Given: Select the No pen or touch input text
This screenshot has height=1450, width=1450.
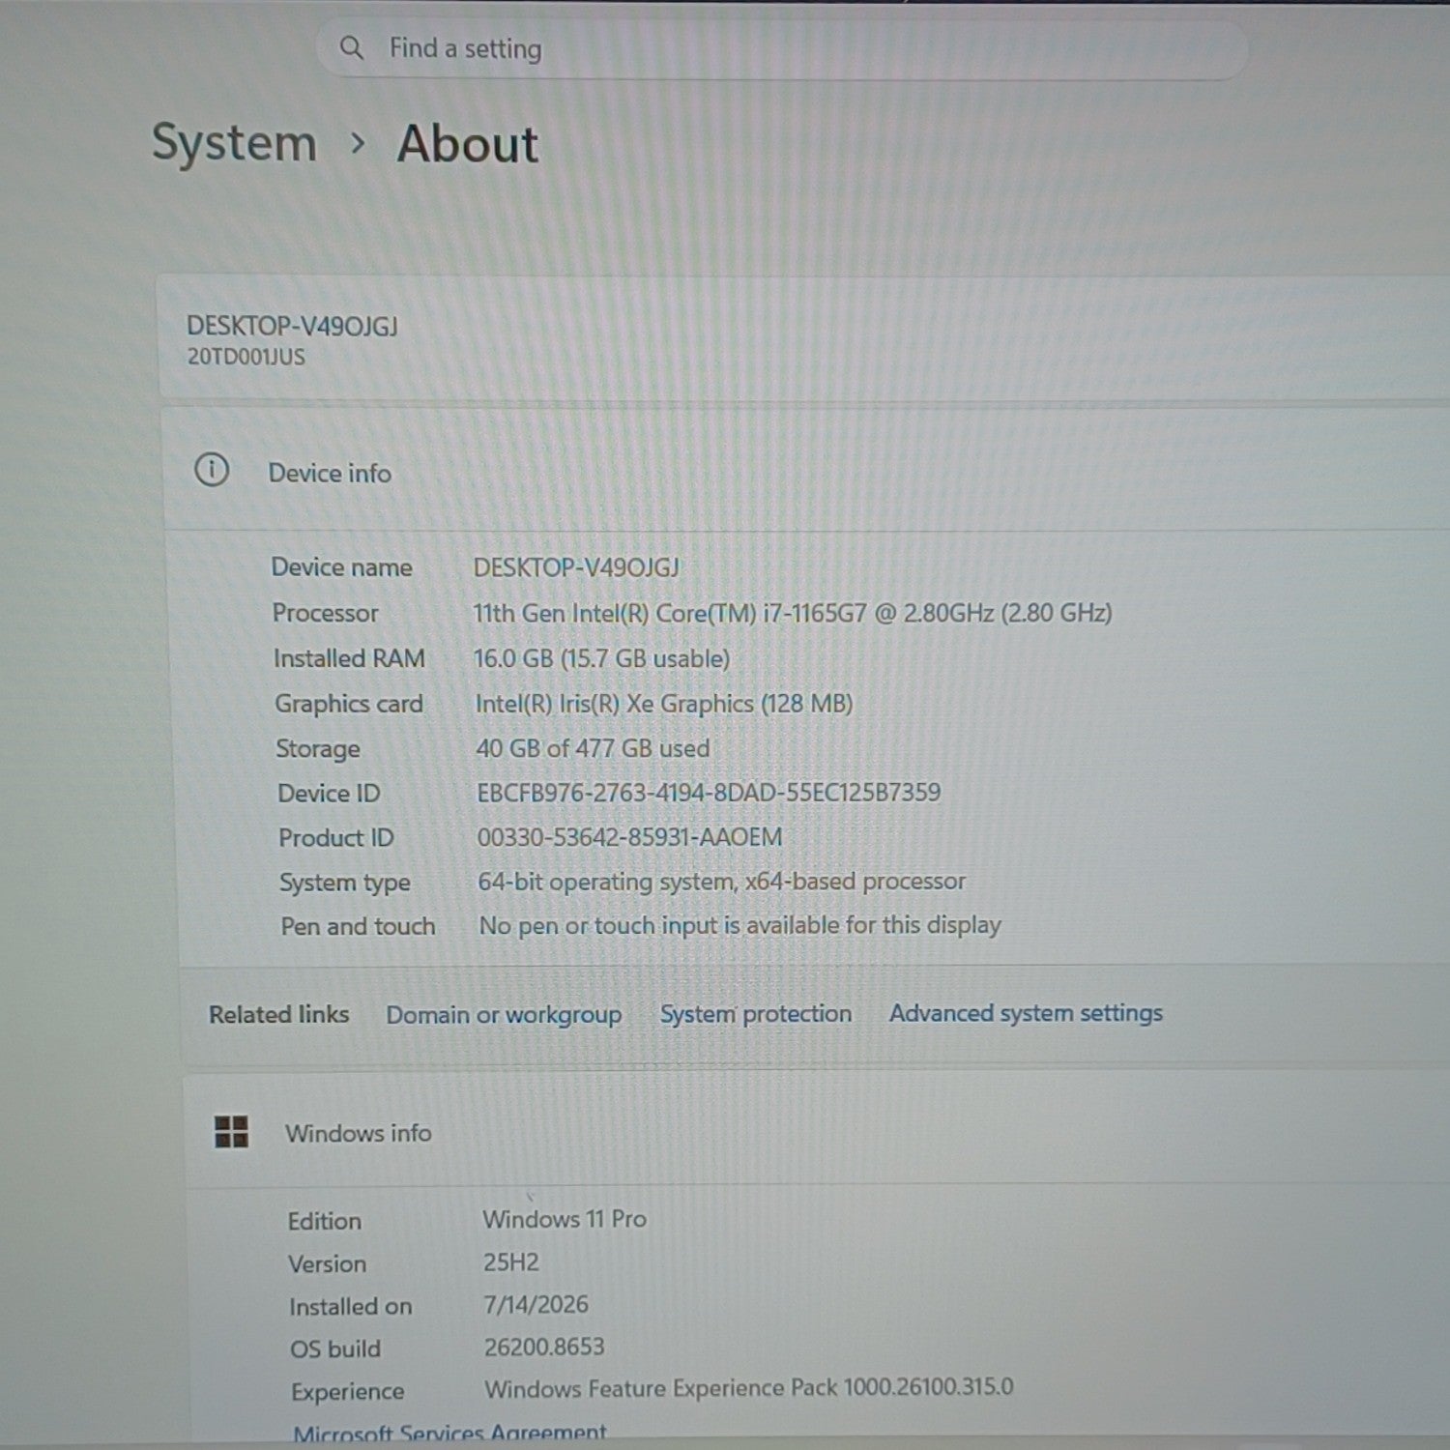Looking at the screenshot, I should pos(740,926).
